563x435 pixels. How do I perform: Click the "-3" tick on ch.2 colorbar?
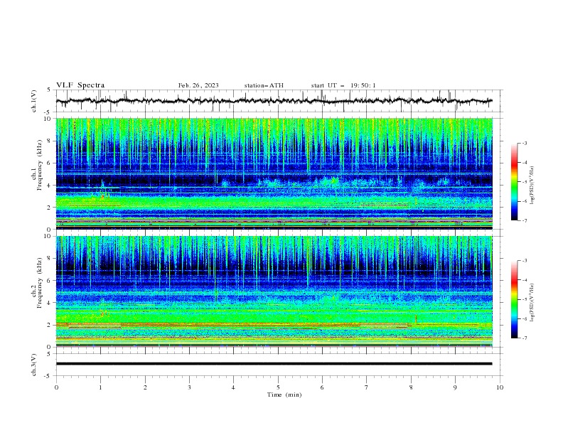tap(524, 261)
